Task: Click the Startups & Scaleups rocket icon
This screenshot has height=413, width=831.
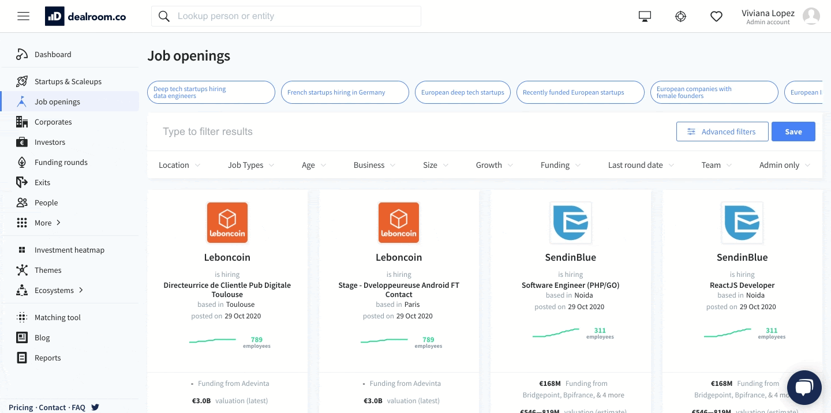Action: click(22, 81)
